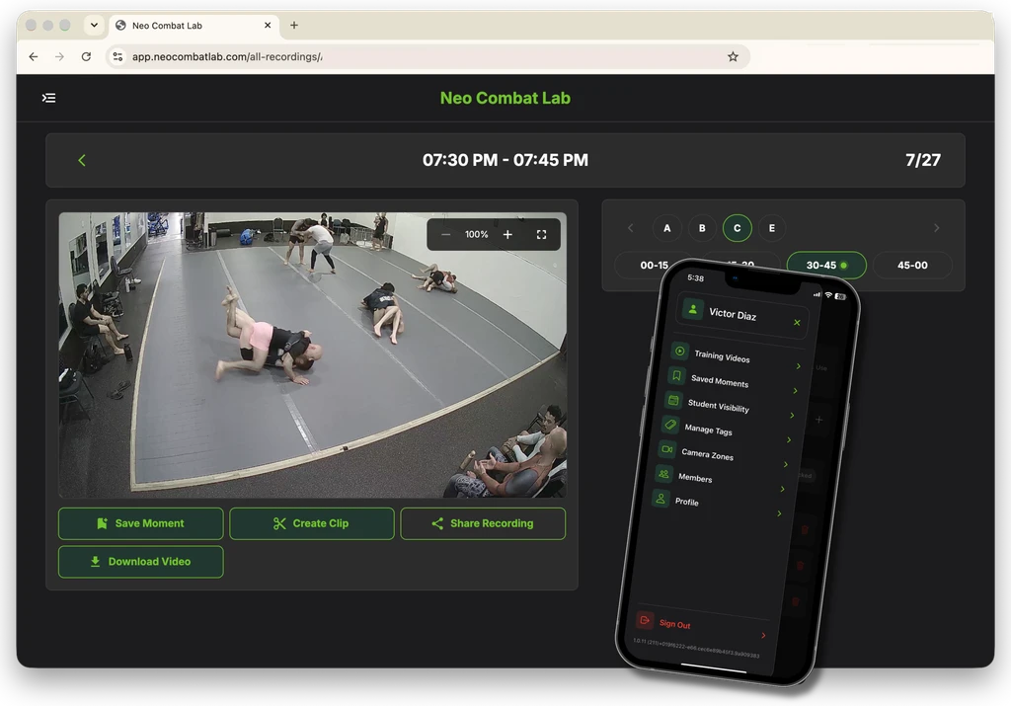Open Training Videos in phone menu
Viewport: 1011px width, 706px height.
tap(737, 358)
